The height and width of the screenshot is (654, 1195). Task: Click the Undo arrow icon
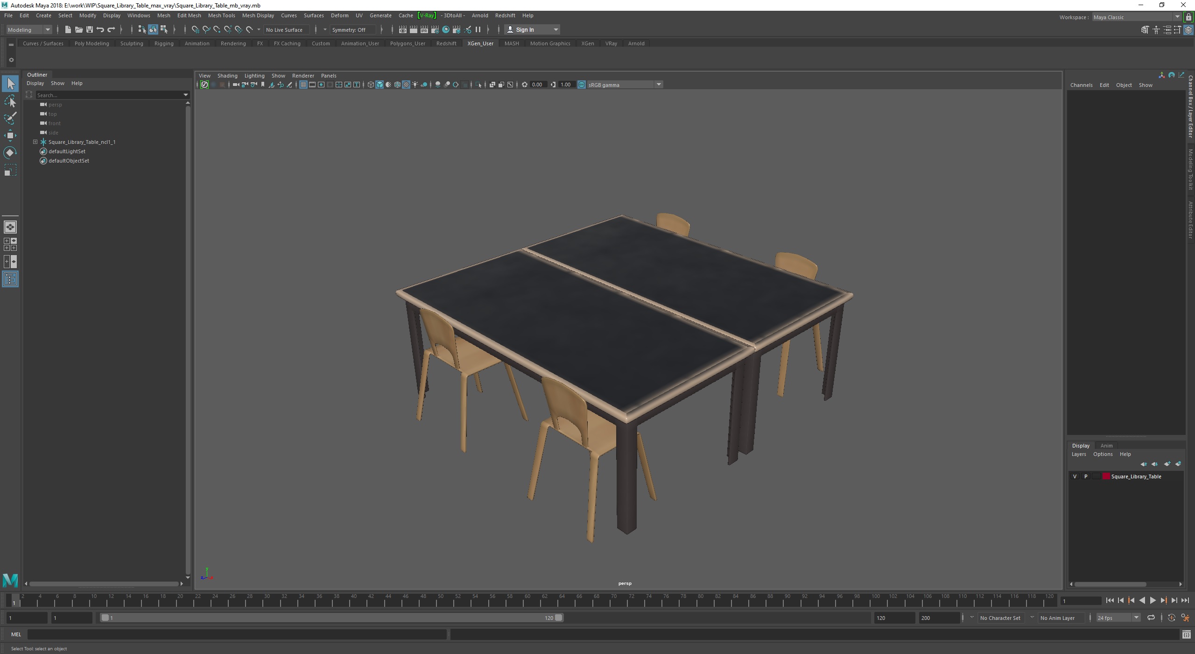[100, 29]
